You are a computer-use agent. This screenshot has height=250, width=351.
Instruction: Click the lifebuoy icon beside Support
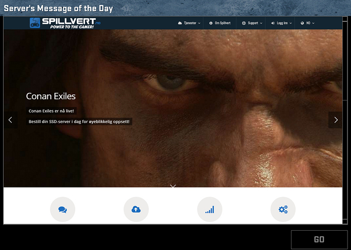pyautogui.click(x=244, y=23)
